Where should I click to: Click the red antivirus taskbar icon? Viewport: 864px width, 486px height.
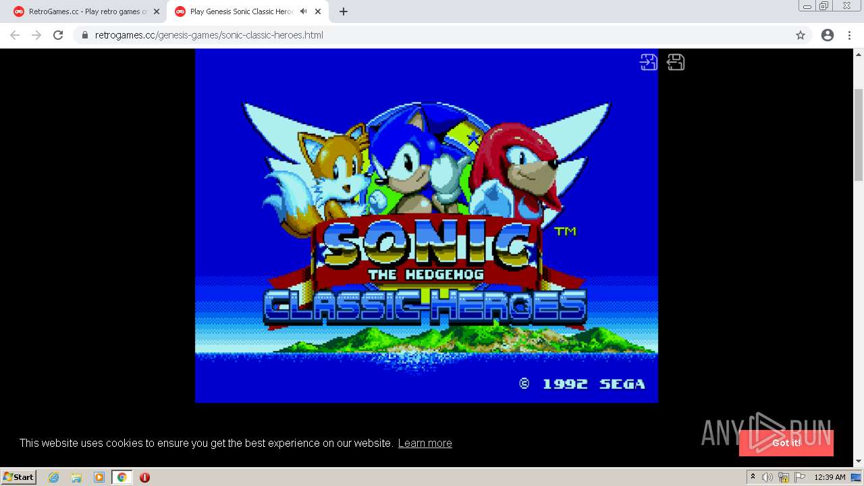[x=144, y=477]
